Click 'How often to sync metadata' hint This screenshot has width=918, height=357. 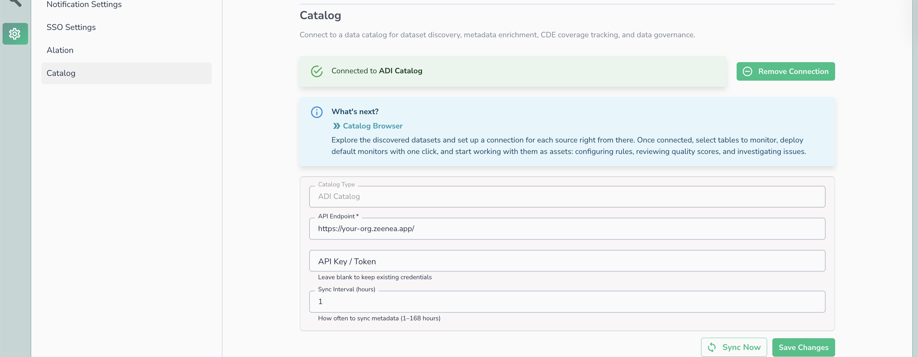click(379, 318)
